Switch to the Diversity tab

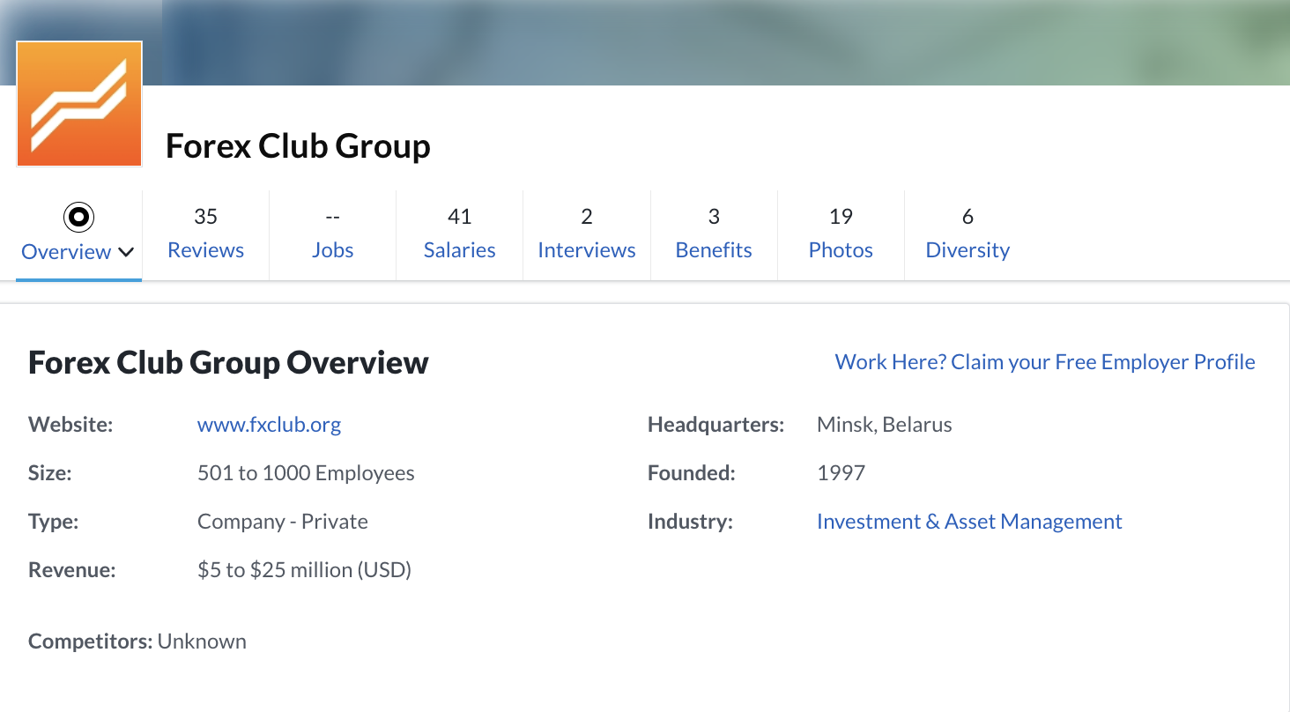pos(967,234)
